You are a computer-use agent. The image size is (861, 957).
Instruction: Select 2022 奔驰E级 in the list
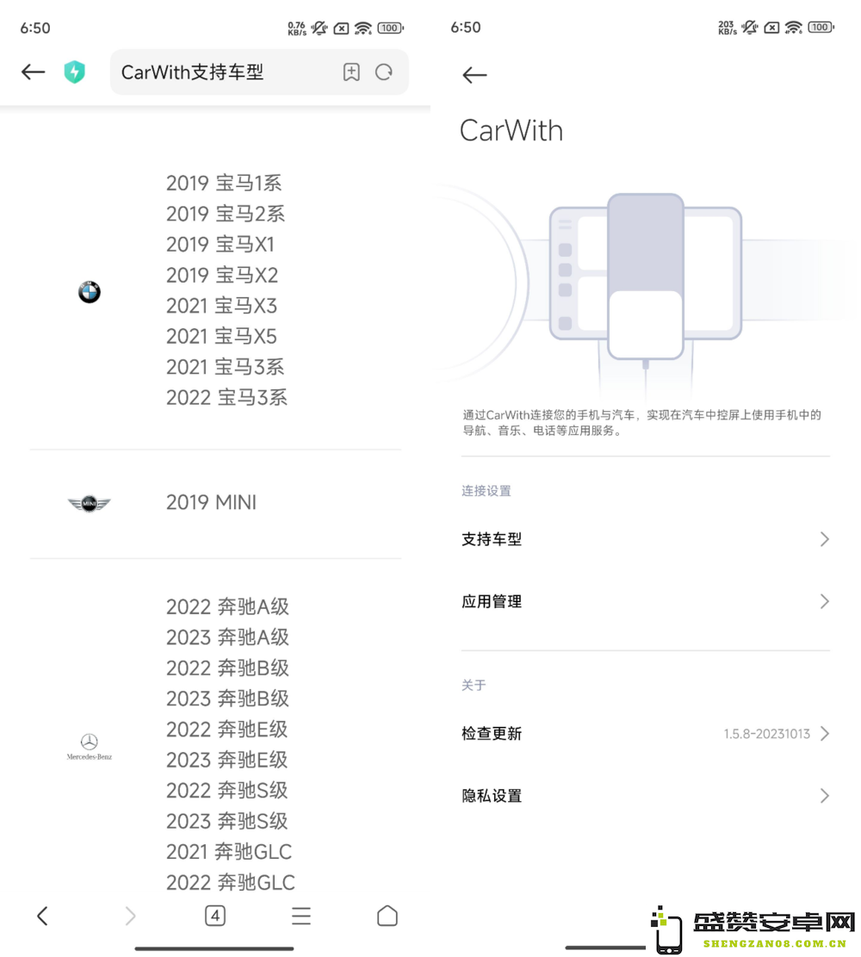[227, 730]
